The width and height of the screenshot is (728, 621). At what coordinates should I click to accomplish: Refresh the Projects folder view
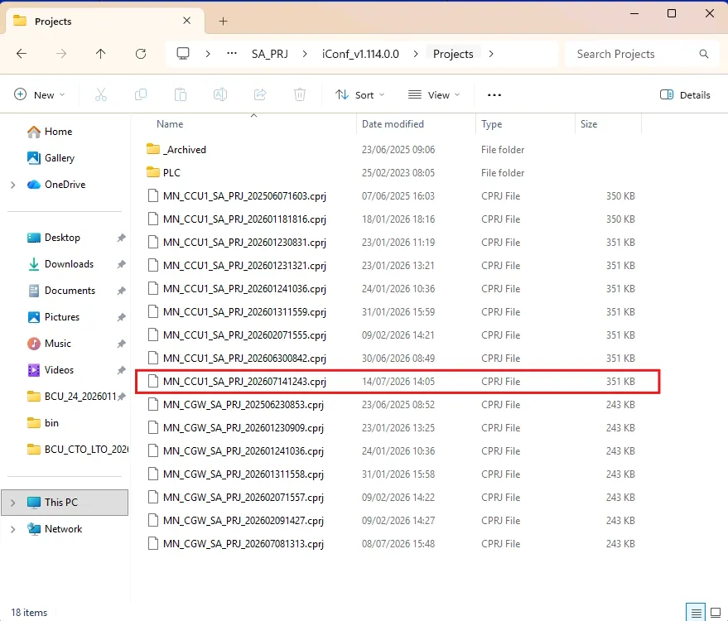click(x=141, y=54)
